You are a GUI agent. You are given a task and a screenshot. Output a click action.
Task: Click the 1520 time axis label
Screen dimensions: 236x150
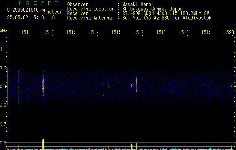pyautogui.click(x=229, y=32)
